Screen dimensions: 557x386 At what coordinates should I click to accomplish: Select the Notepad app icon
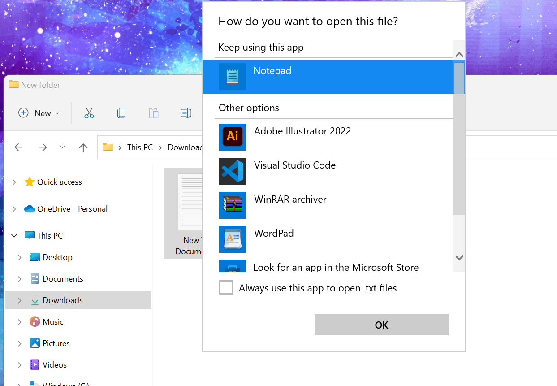click(232, 77)
